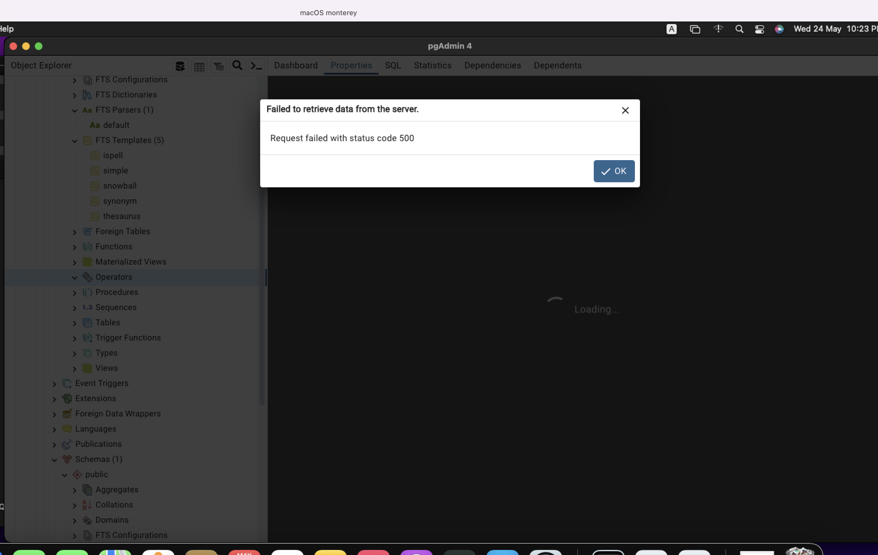
Task: Select the public schema
Action: (96, 474)
